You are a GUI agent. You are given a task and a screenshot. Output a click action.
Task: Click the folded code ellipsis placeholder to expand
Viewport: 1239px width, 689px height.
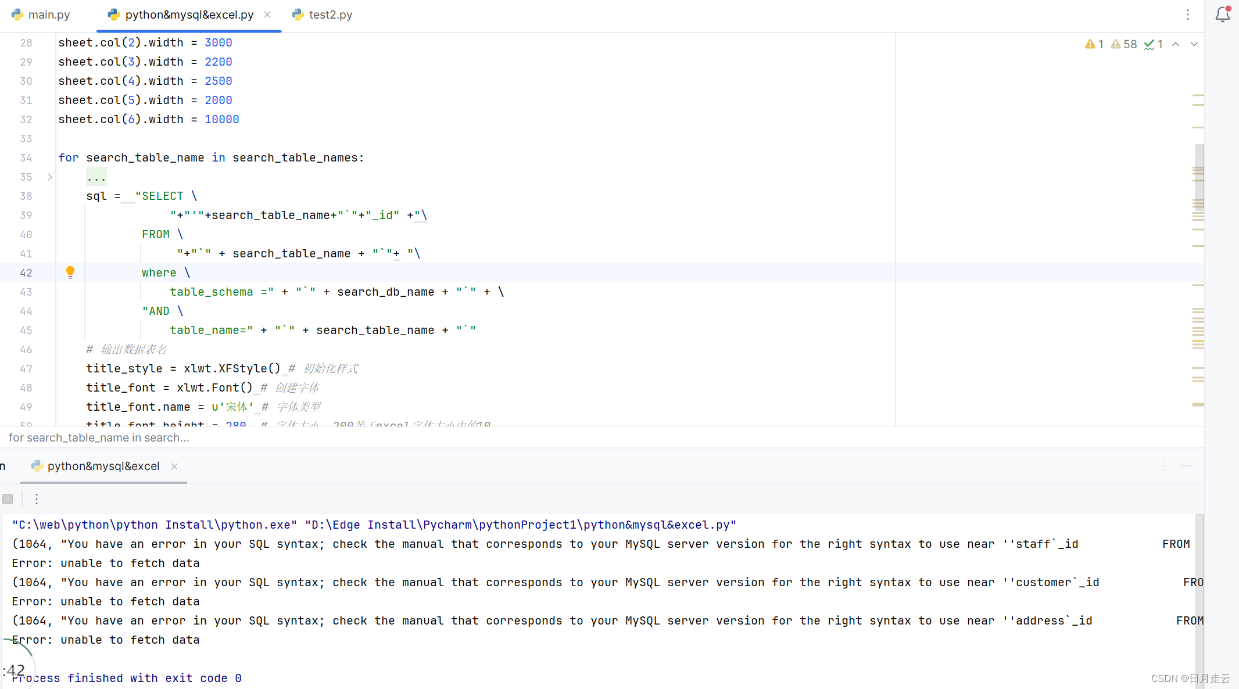96,177
